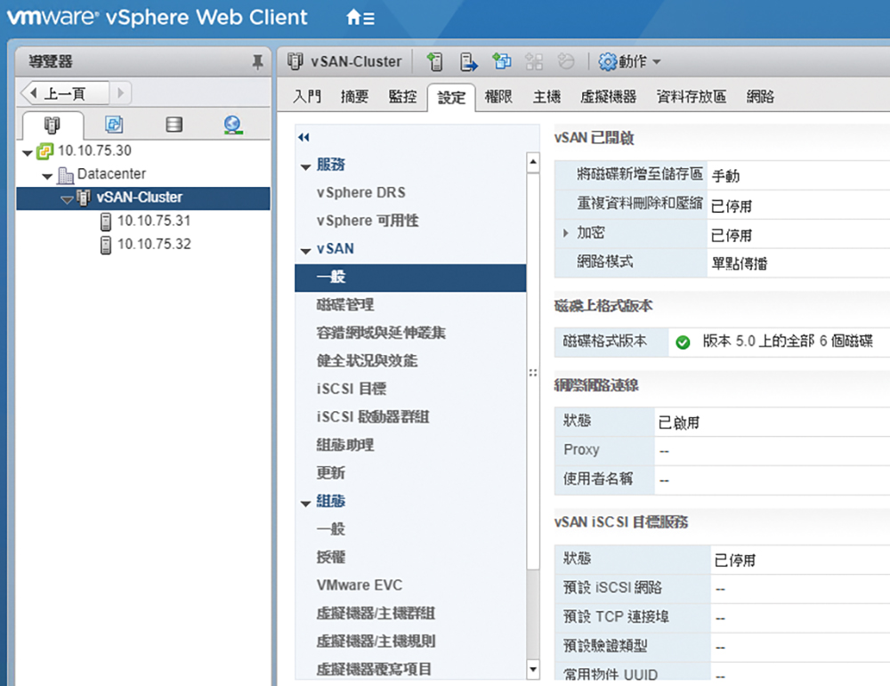
Task: Collapse the 10.10.75.30 vCenter node
Action: [x=28, y=153]
